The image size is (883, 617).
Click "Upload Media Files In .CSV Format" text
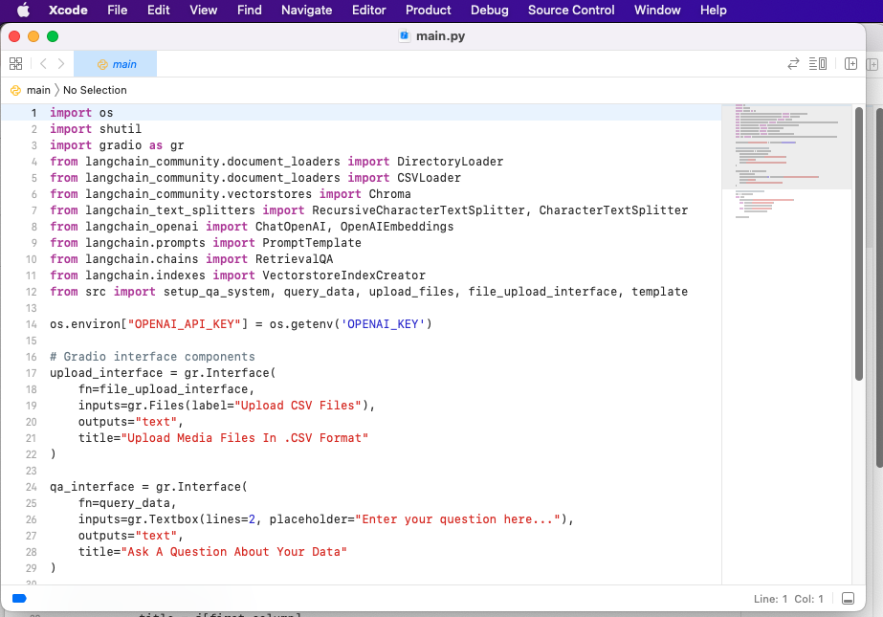coord(244,438)
